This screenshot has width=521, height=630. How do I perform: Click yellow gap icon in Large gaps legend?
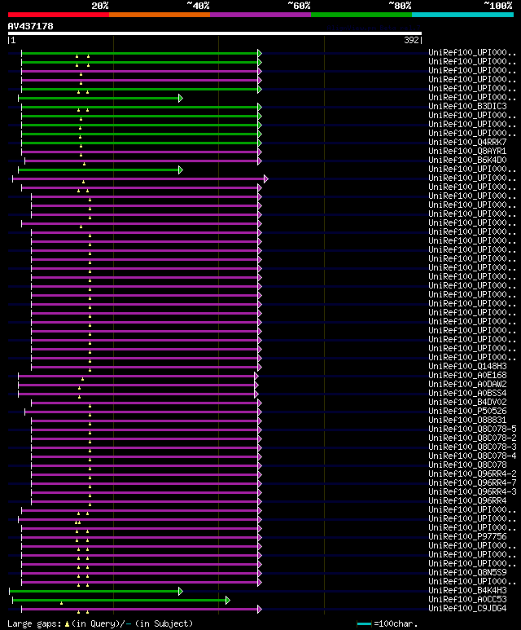67,624
